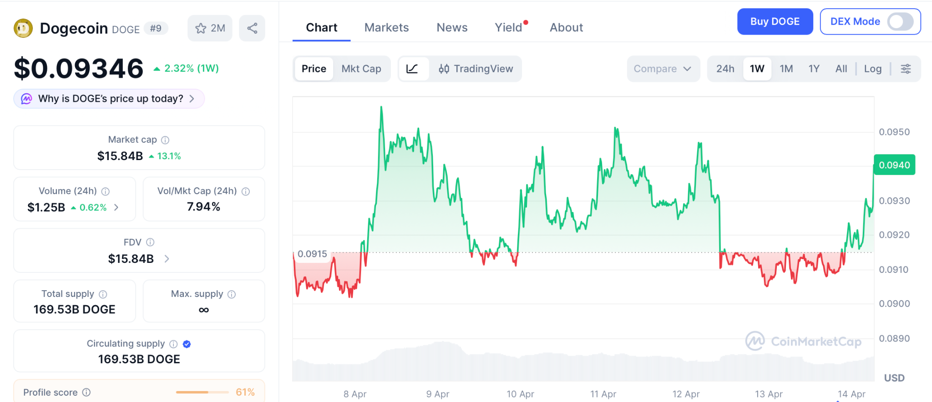Image resolution: width=932 pixels, height=402 pixels.
Task: Expand FDV details chevron
Action: (167, 259)
